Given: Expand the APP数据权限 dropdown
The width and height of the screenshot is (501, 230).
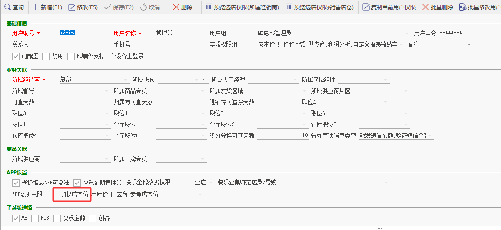Looking at the screenshot, I should (x=201, y=195).
